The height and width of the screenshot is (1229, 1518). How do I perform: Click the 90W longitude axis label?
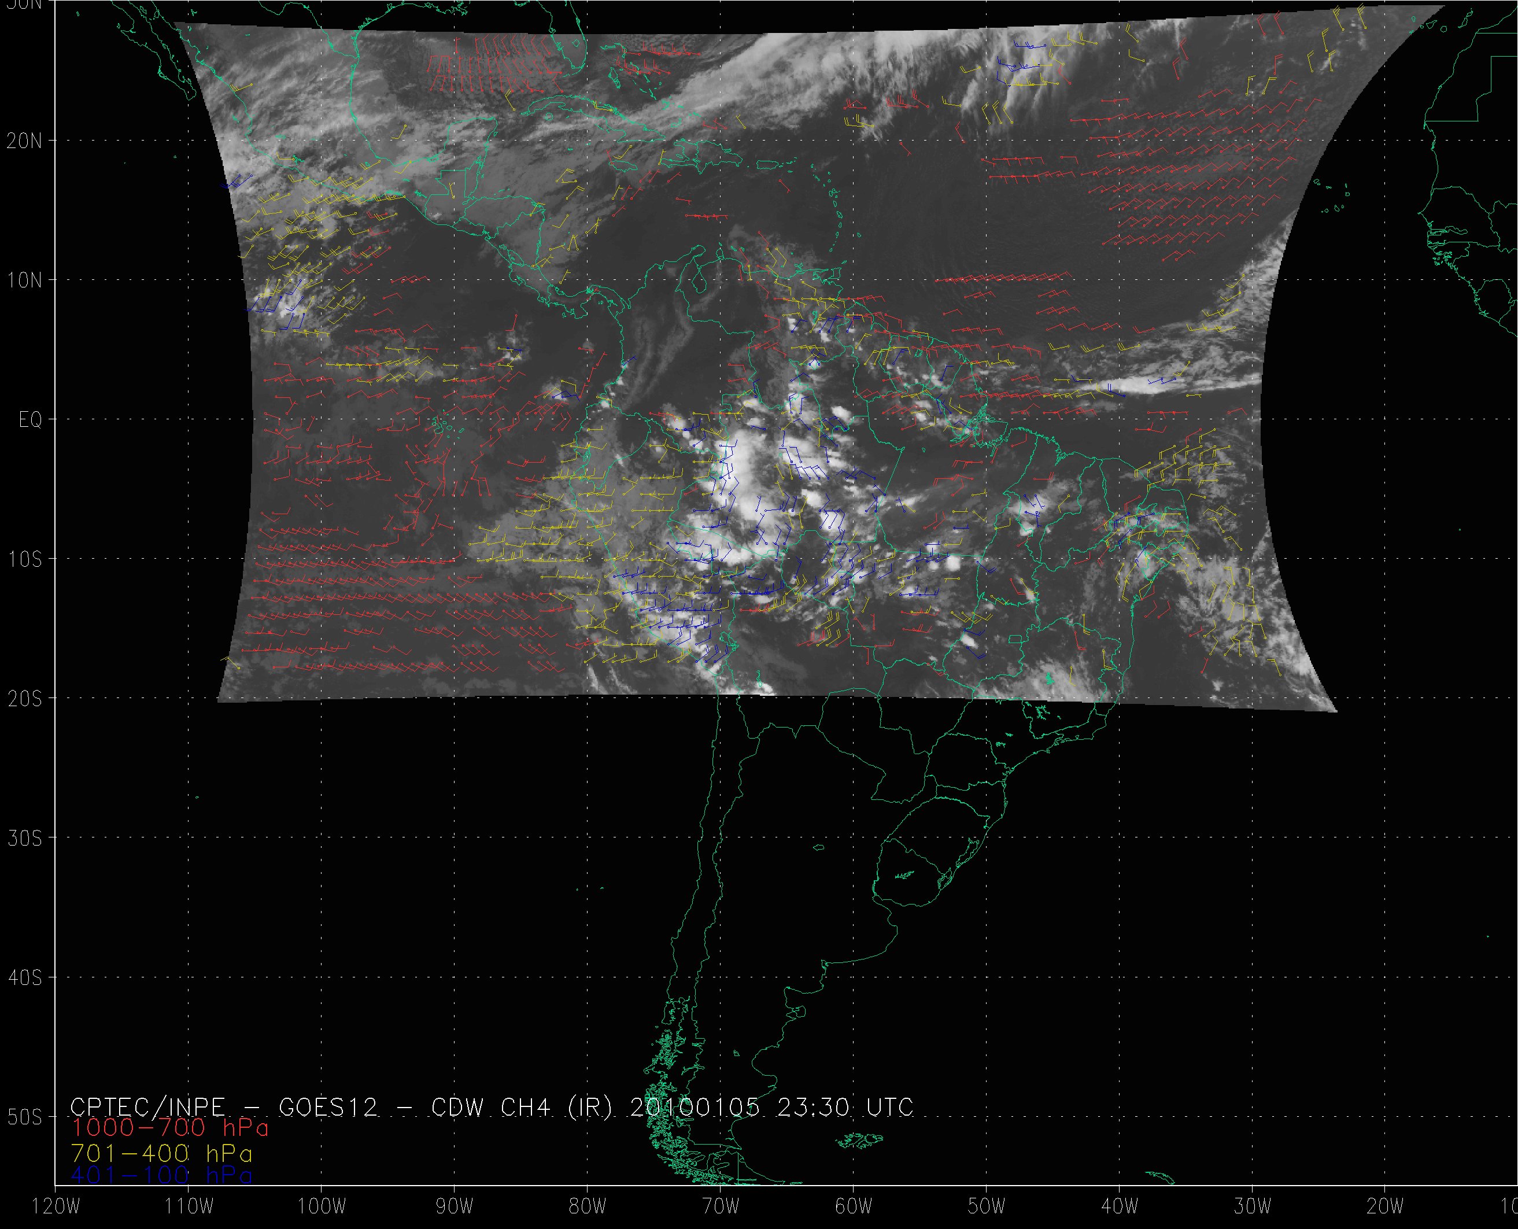point(455,1207)
